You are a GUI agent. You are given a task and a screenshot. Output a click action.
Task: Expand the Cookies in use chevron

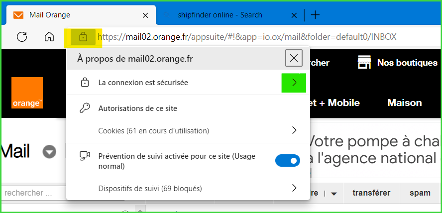click(x=294, y=130)
